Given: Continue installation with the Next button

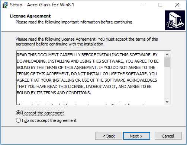Looking at the screenshot, I should click(136, 136).
